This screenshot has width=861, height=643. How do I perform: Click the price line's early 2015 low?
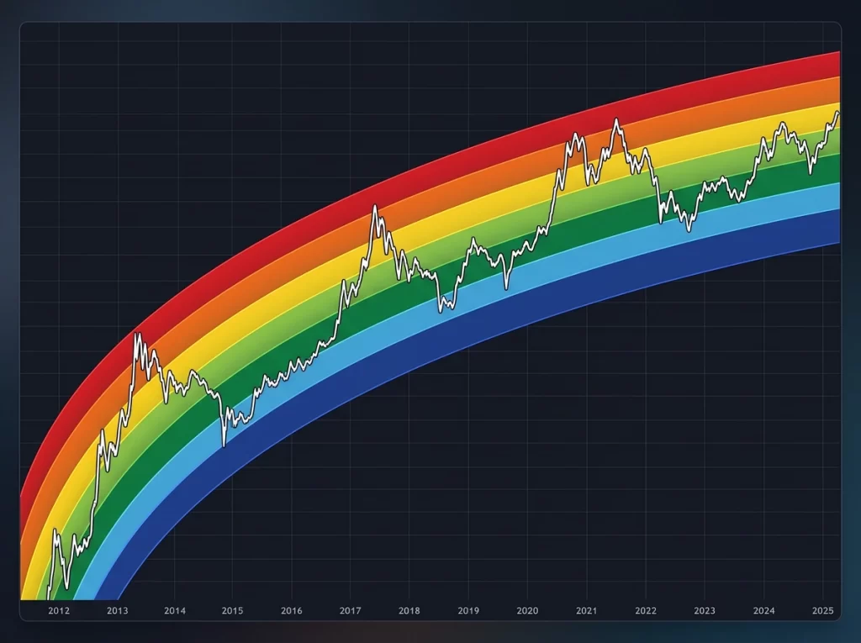tap(224, 445)
